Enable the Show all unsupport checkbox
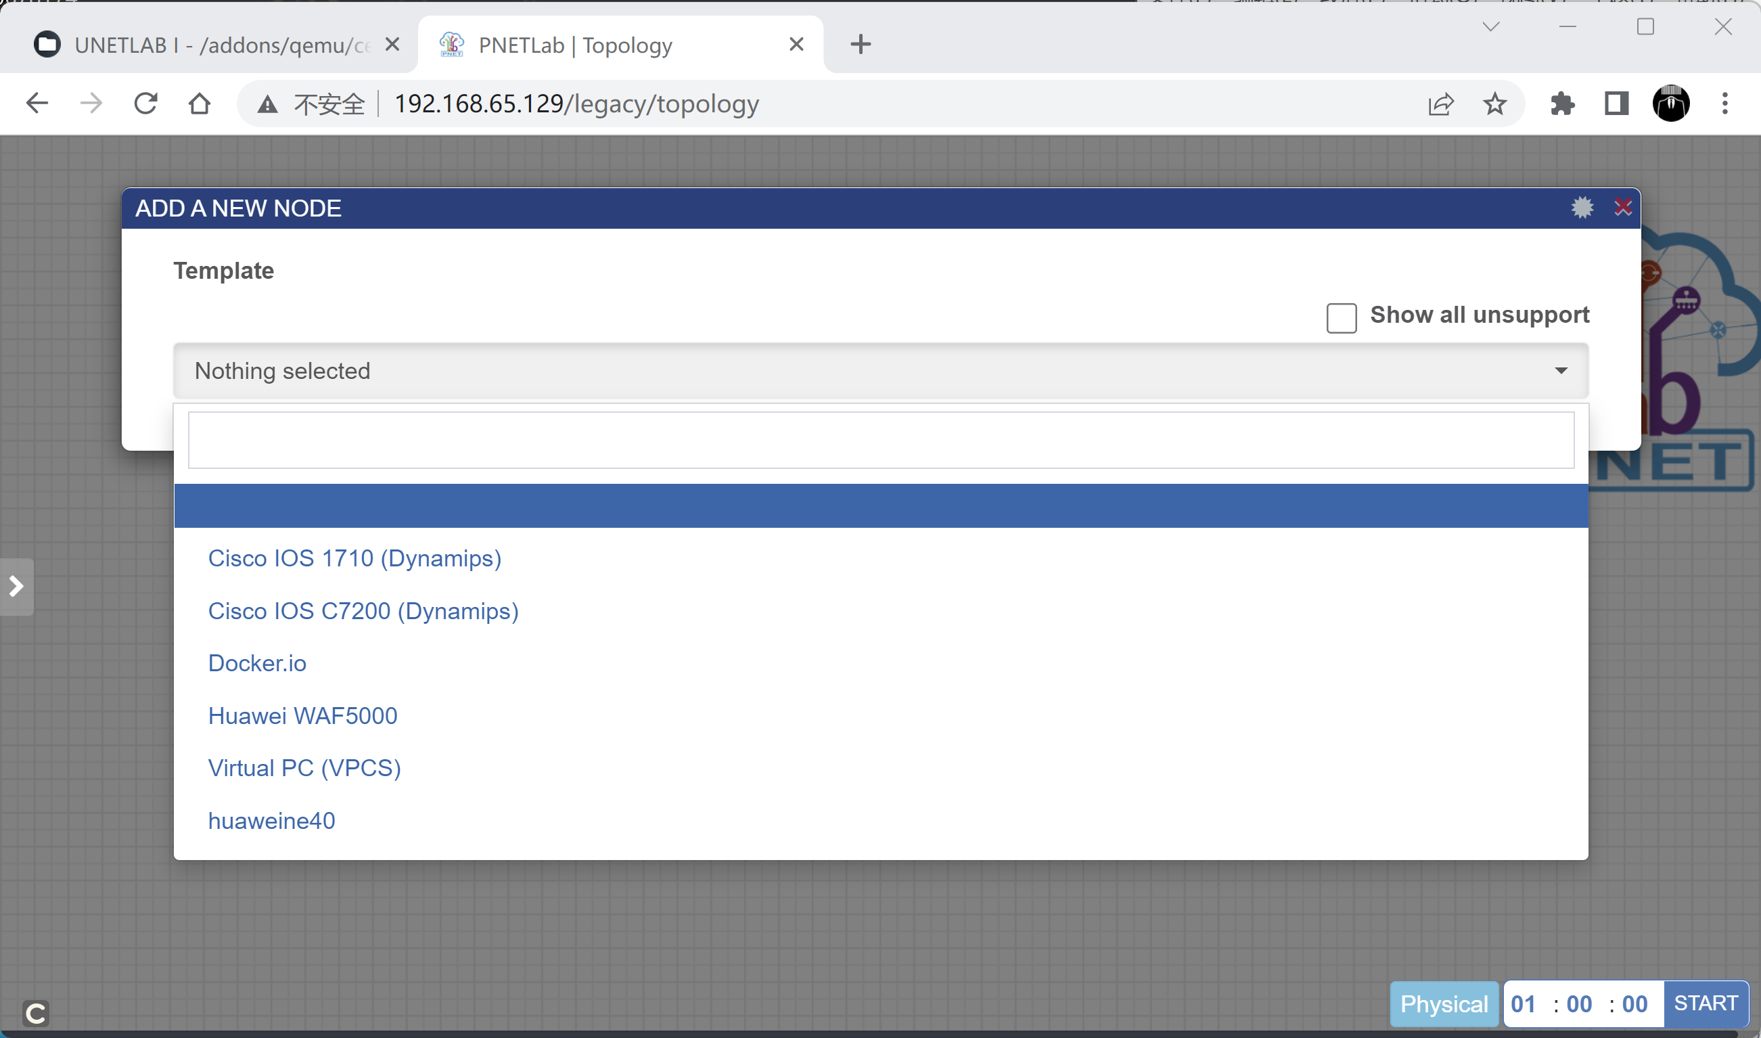Screen dimensions: 1761x1038 point(1342,318)
